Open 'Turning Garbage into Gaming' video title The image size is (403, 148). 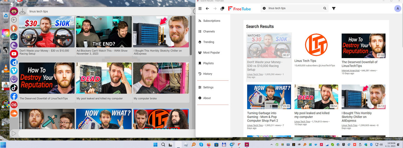pyautogui.click(x=263, y=117)
